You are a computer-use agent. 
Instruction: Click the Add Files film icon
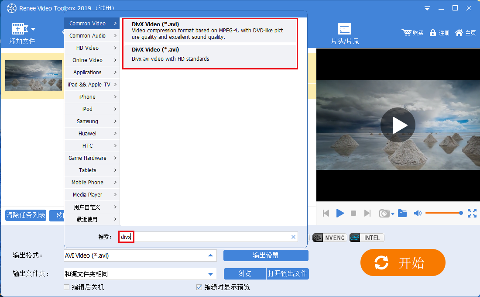click(20, 29)
